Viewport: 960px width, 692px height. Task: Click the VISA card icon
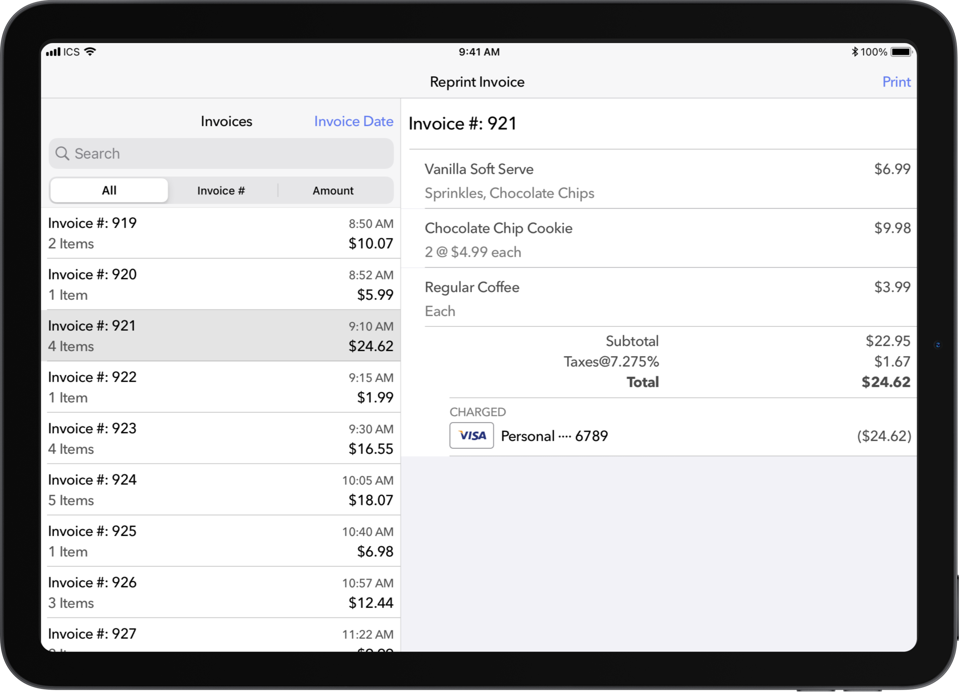tap(472, 435)
